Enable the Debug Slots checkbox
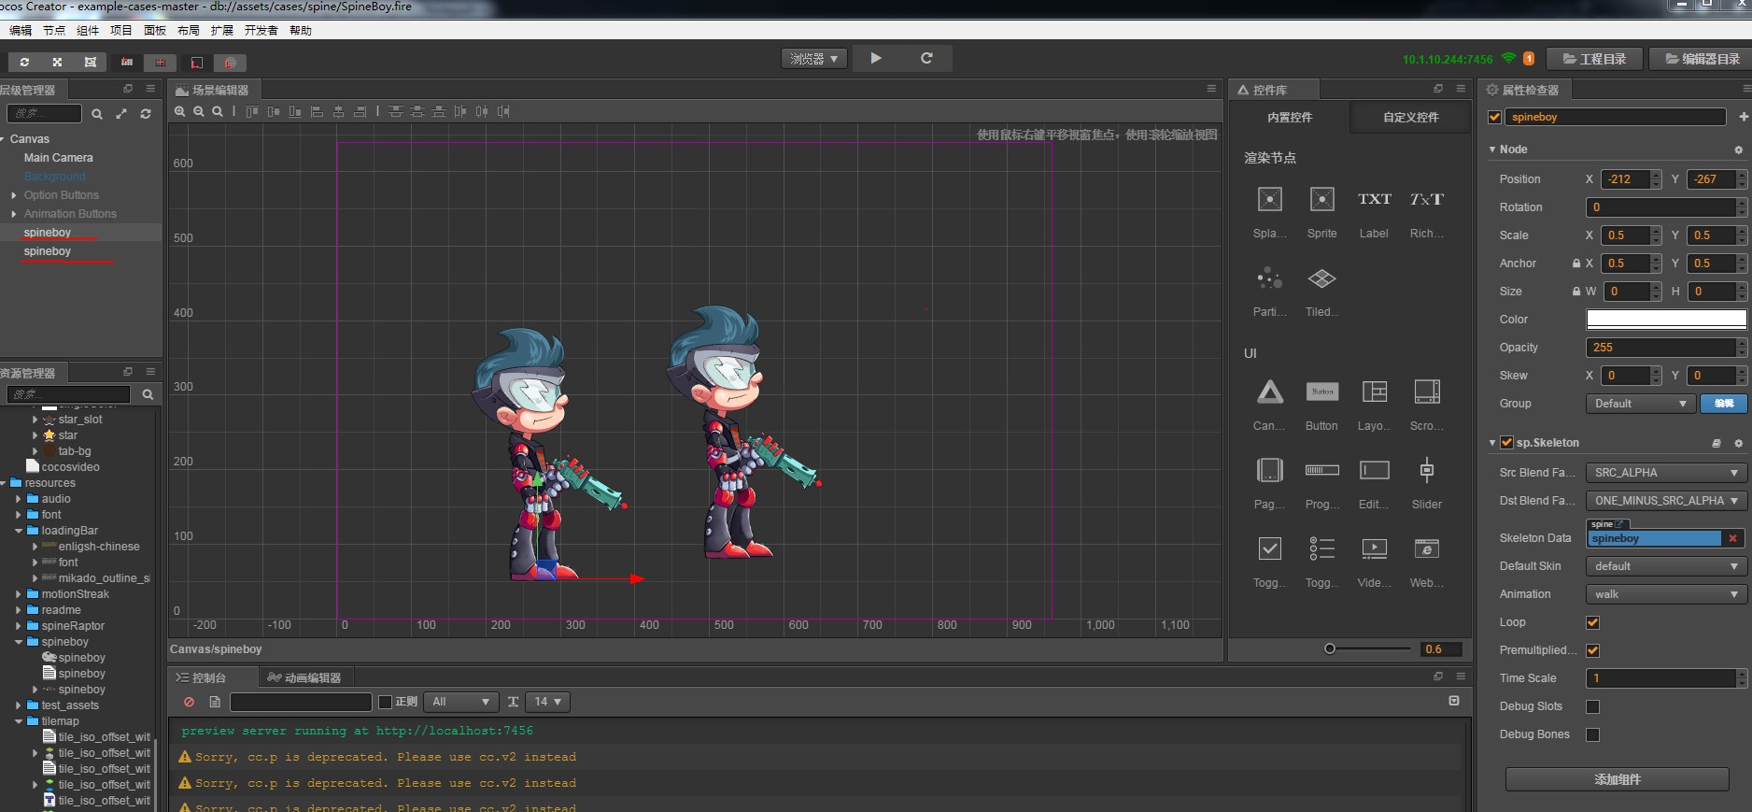 point(1593,706)
